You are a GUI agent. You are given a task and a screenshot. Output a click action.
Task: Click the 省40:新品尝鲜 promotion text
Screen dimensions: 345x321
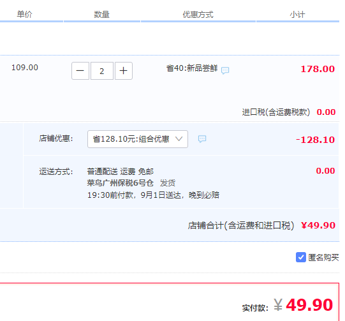192,68
